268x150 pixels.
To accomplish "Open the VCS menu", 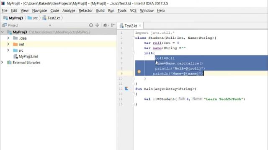I will pyautogui.click(x=133, y=10).
